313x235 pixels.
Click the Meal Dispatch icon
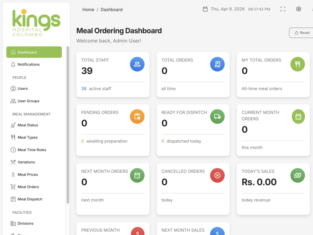pos(13,199)
